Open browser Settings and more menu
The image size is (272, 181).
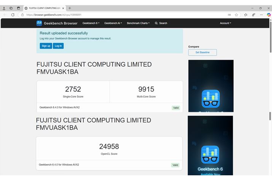[x=261, y=15]
